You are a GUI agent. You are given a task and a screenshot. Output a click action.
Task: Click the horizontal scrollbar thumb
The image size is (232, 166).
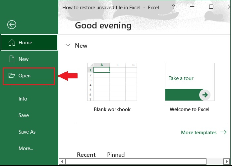pos(136,162)
